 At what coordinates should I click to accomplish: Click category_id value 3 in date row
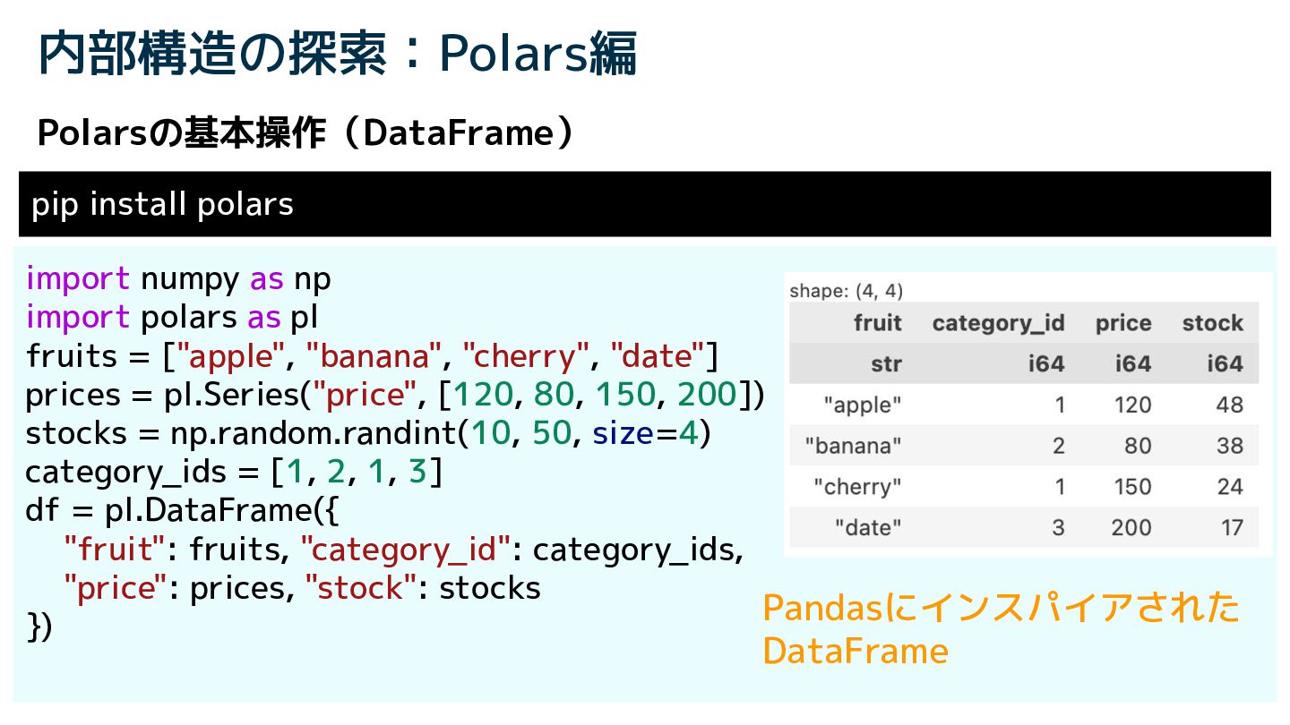coord(1059,527)
